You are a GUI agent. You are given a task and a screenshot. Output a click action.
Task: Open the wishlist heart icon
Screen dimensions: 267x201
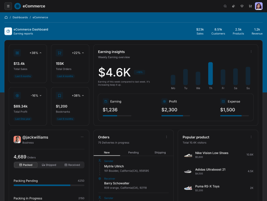242,6
